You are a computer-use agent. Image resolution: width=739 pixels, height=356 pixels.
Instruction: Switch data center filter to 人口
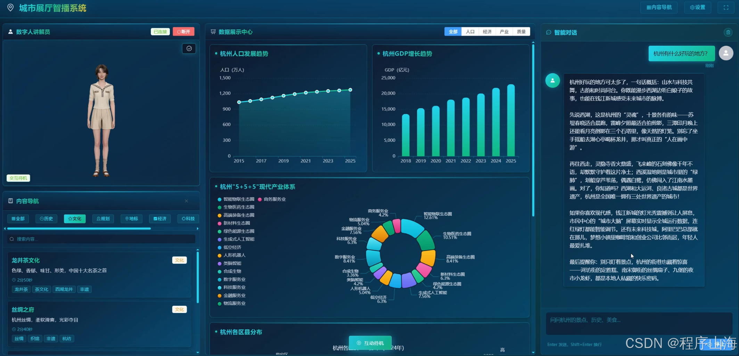470,32
